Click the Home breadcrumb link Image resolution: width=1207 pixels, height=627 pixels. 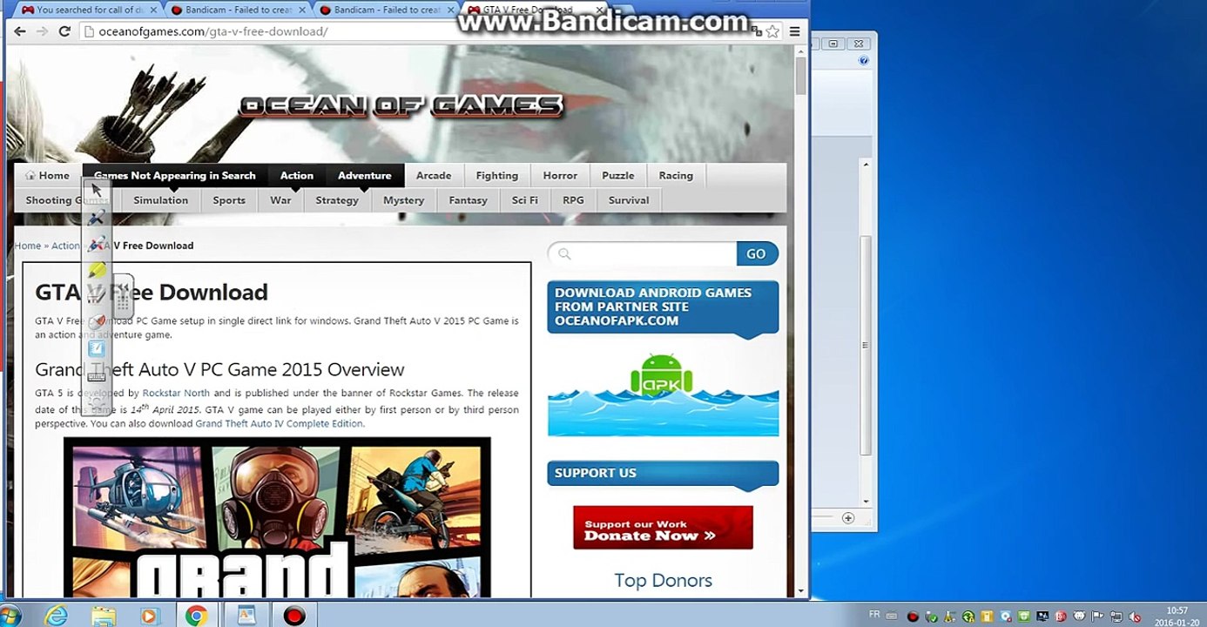click(28, 246)
